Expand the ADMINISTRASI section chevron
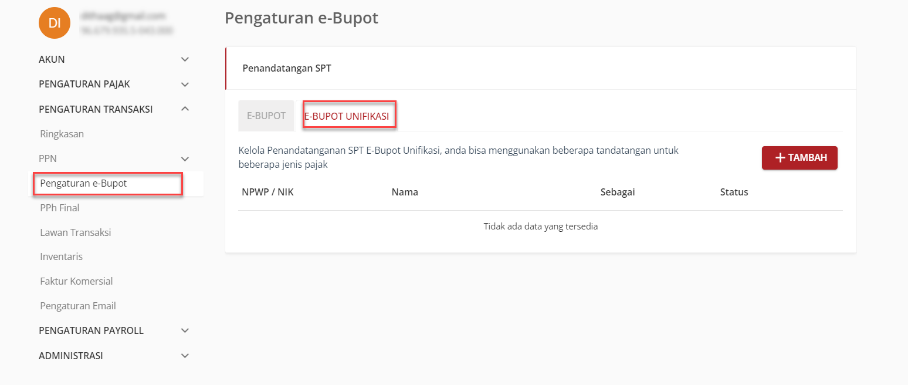The height and width of the screenshot is (385, 908). coord(185,356)
